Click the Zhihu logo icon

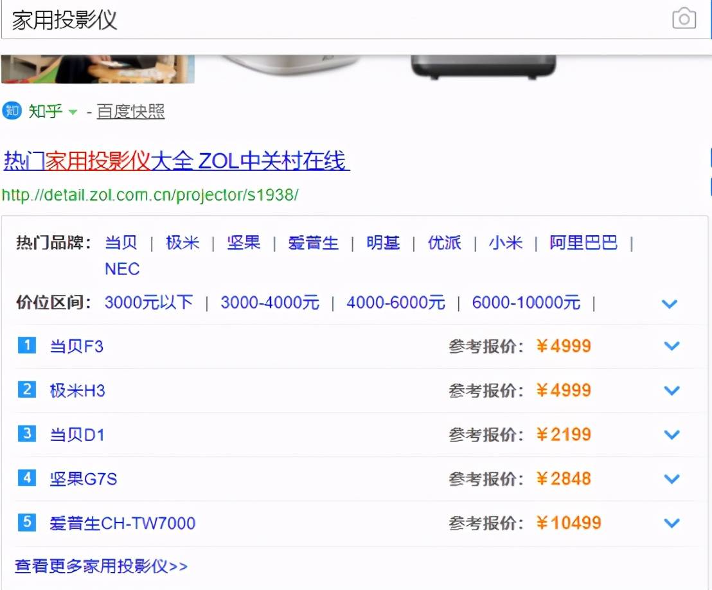pos(12,111)
